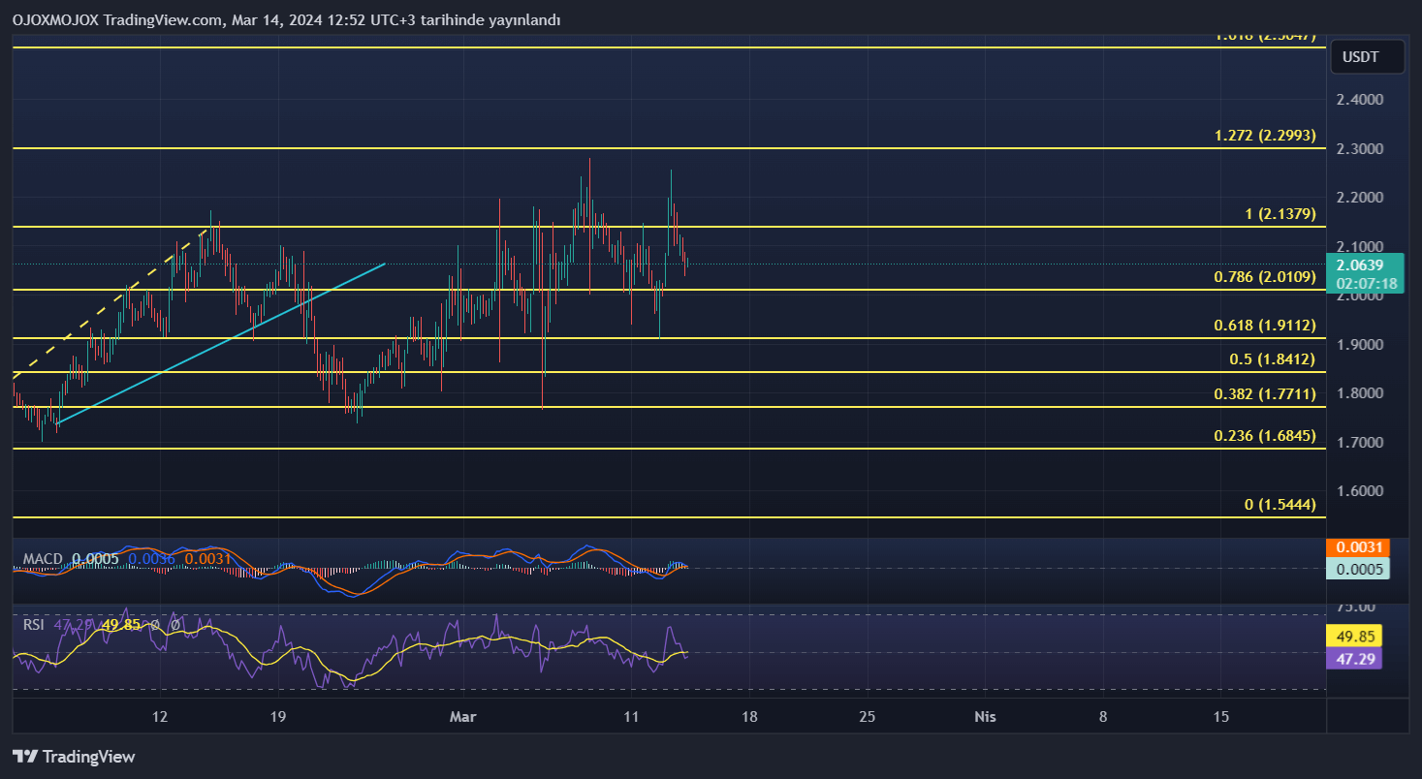The image size is (1422, 779).
Task: Select the 0.786 (2.0109) Fibonacci label
Action: pyautogui.click(x=1265, y=277)
